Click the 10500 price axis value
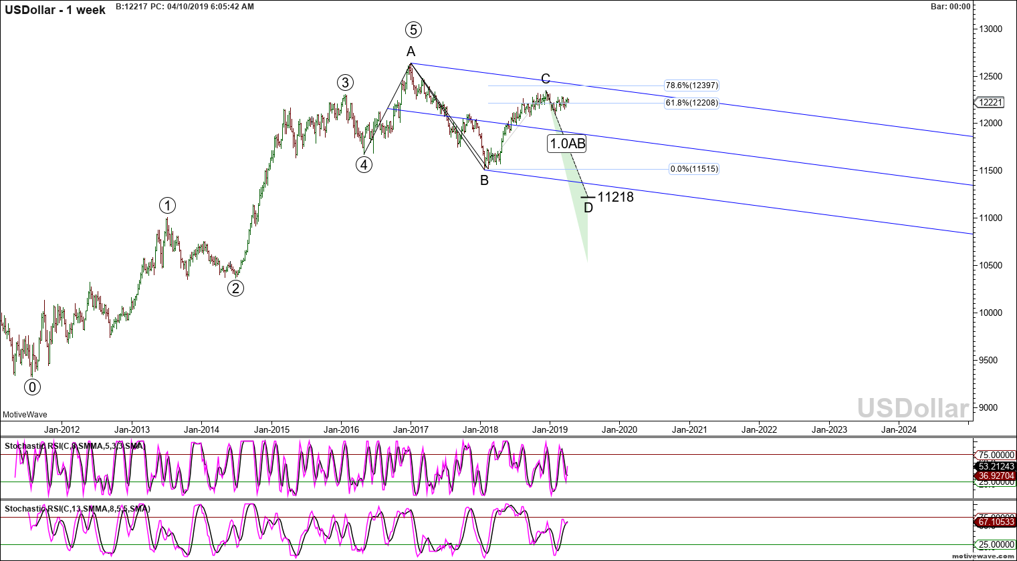1017x561 pixels. [991, 265]
